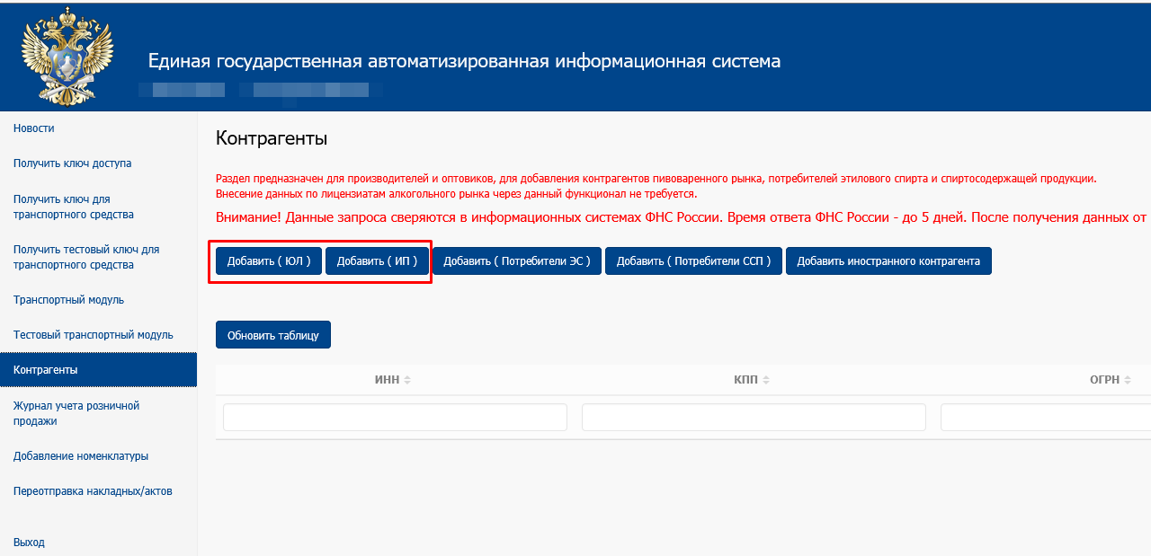The image size is (1151, 556).
Task: Focus the ИНН filter input field
Action: pos(395,418)
